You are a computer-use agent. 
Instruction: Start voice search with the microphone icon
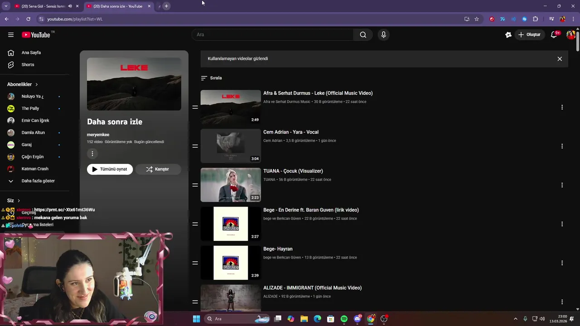(x=383, y=35)
